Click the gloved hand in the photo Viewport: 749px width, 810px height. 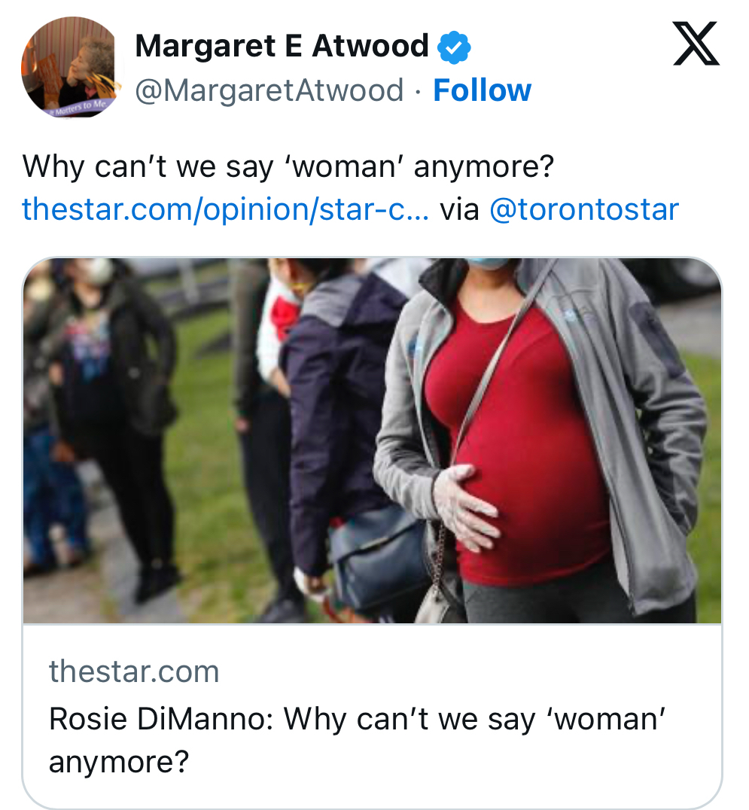[x=464, y=506]
